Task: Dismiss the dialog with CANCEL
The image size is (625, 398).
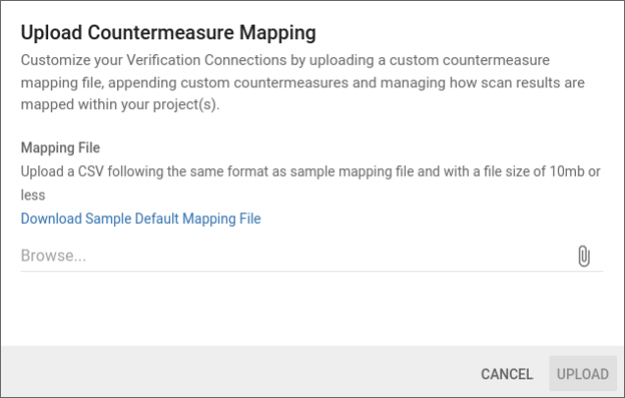Action: pyautogui.click(x=506, y=374)
